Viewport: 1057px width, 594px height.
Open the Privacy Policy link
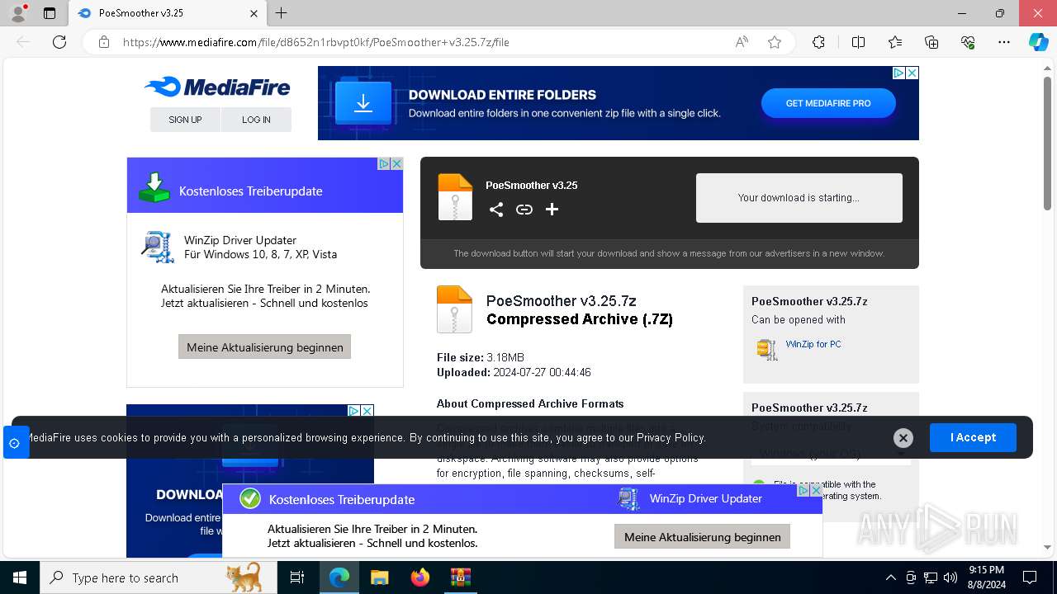coord(671,438)
